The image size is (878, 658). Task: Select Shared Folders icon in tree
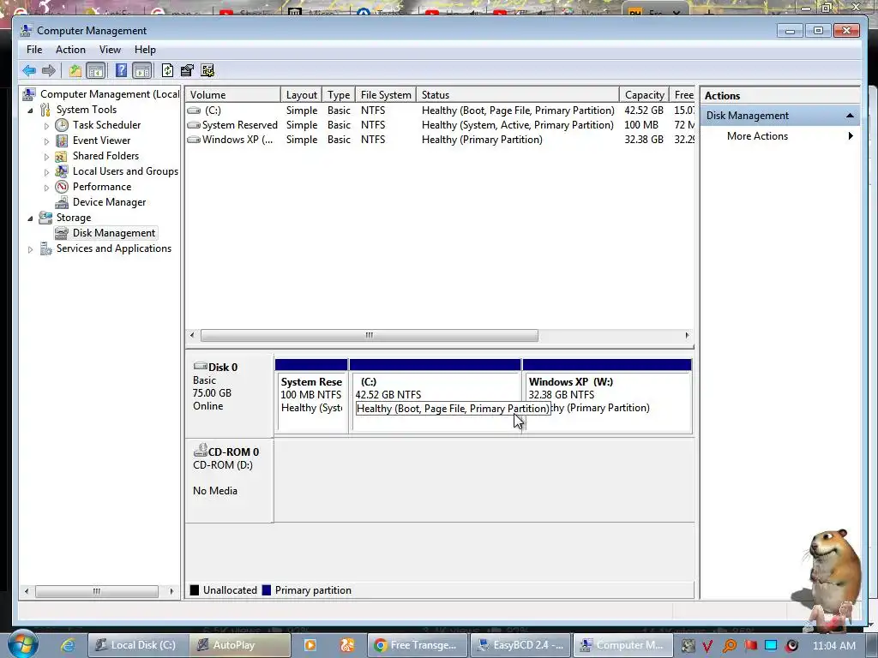pos(62,156)
